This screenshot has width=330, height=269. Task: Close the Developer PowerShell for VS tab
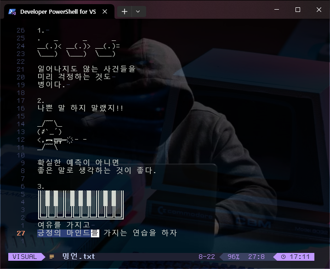(x=105, y=11)
